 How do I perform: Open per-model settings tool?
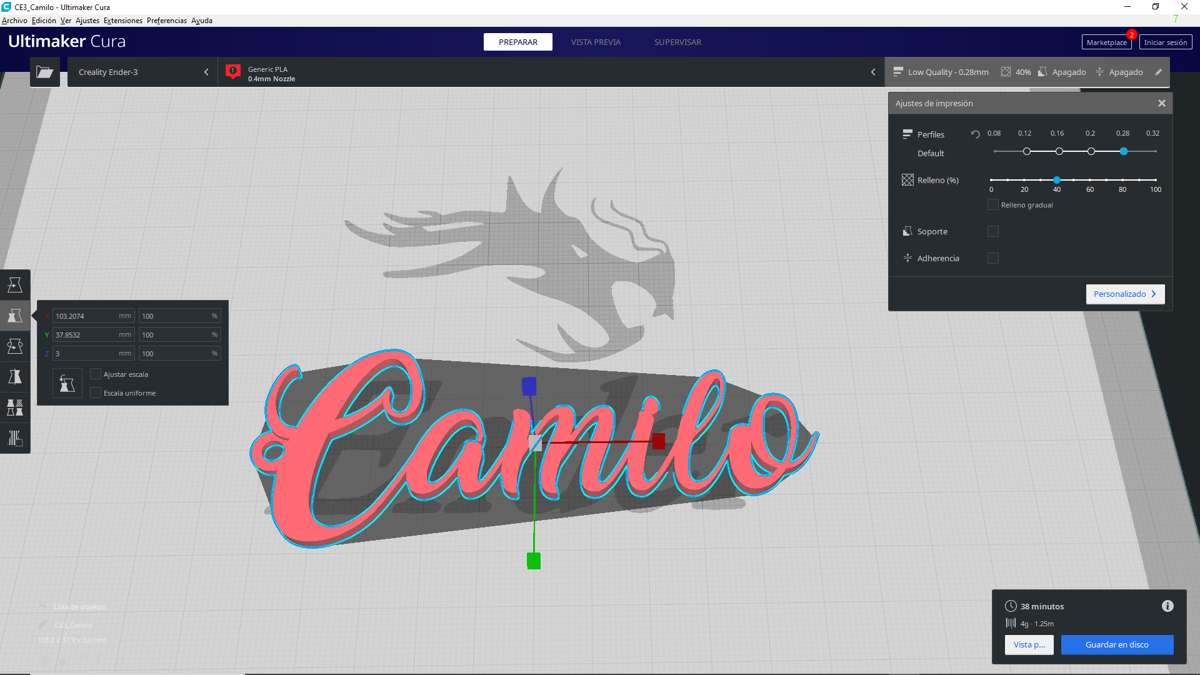coord(14,408)
